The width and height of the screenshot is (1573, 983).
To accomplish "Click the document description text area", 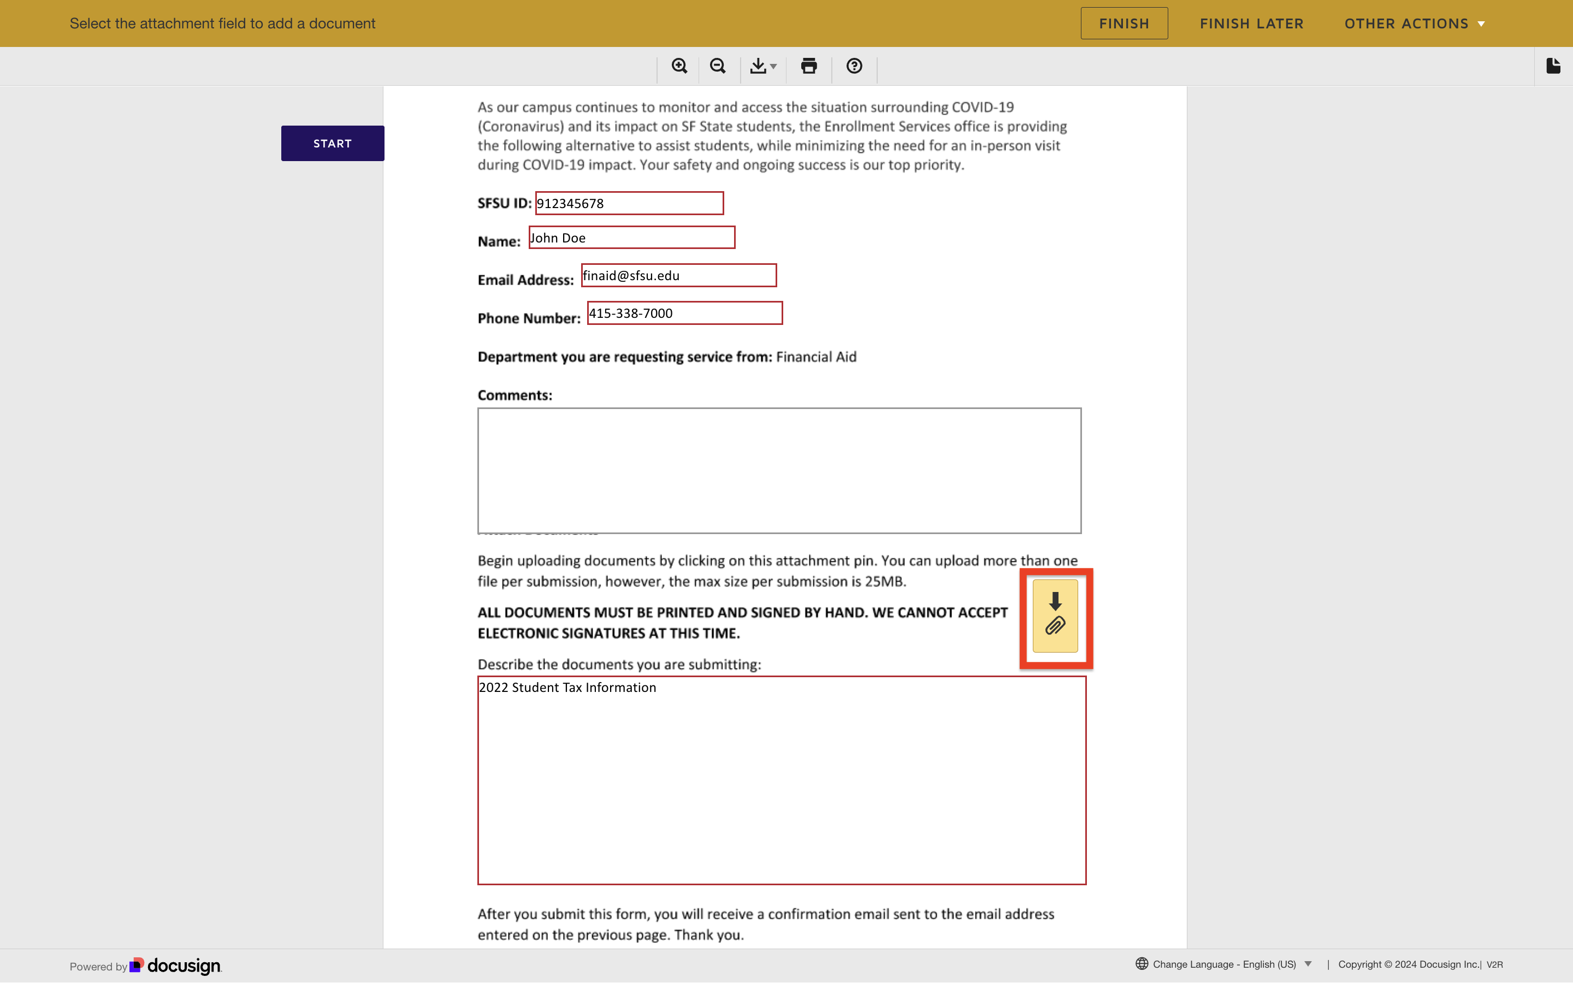I will [781, 780].
